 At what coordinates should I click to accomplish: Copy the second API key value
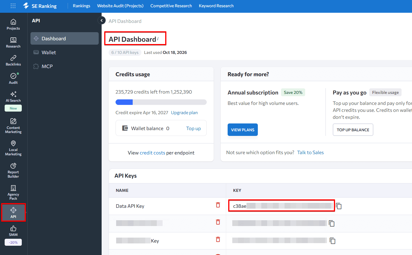(332, 223)
